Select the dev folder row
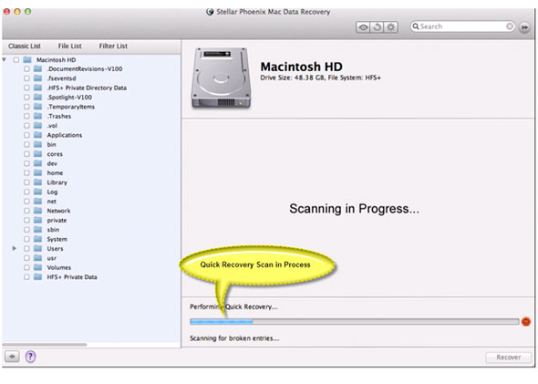The height and width of the screenshot is (384, 538). coord(91,163)
